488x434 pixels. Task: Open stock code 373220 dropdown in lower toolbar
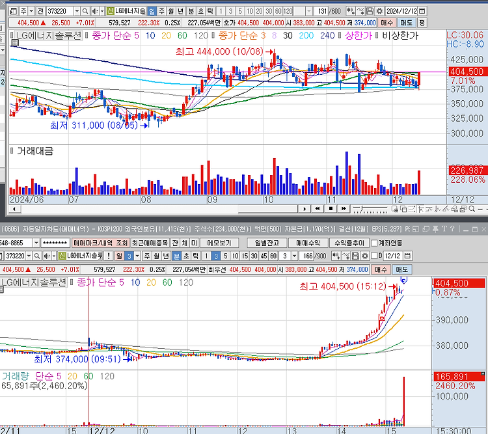[x=29, y=256]
